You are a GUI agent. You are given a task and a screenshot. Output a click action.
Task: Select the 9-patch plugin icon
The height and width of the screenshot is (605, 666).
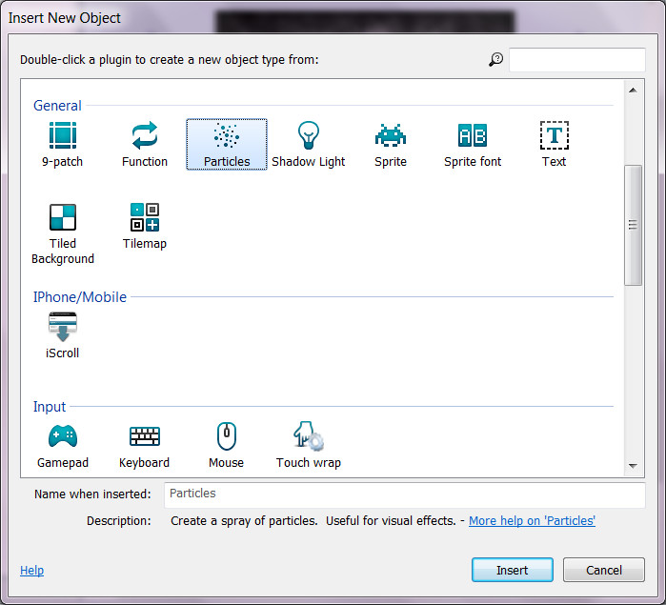pyautogui.click(x=63, y=136)
